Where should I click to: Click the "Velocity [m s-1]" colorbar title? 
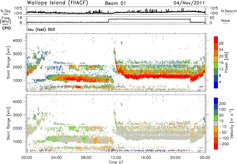(232, 123)
